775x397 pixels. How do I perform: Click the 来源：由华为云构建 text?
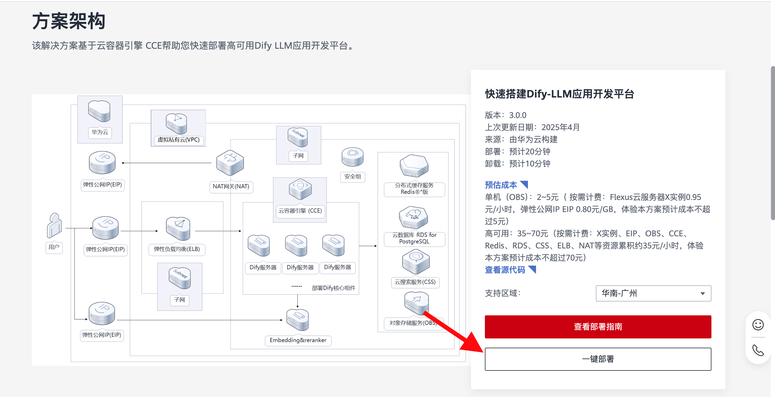pos(521,139)
